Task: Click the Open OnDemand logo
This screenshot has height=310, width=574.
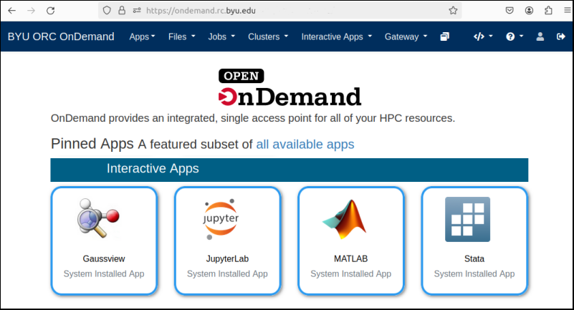Action: [290, 88]
